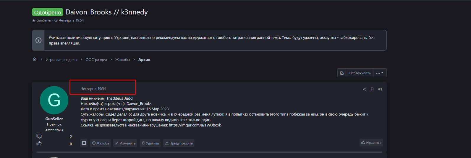Screen dimensions: 471x158
Task: Click the info icon in the notice banner
Action: 38,40
